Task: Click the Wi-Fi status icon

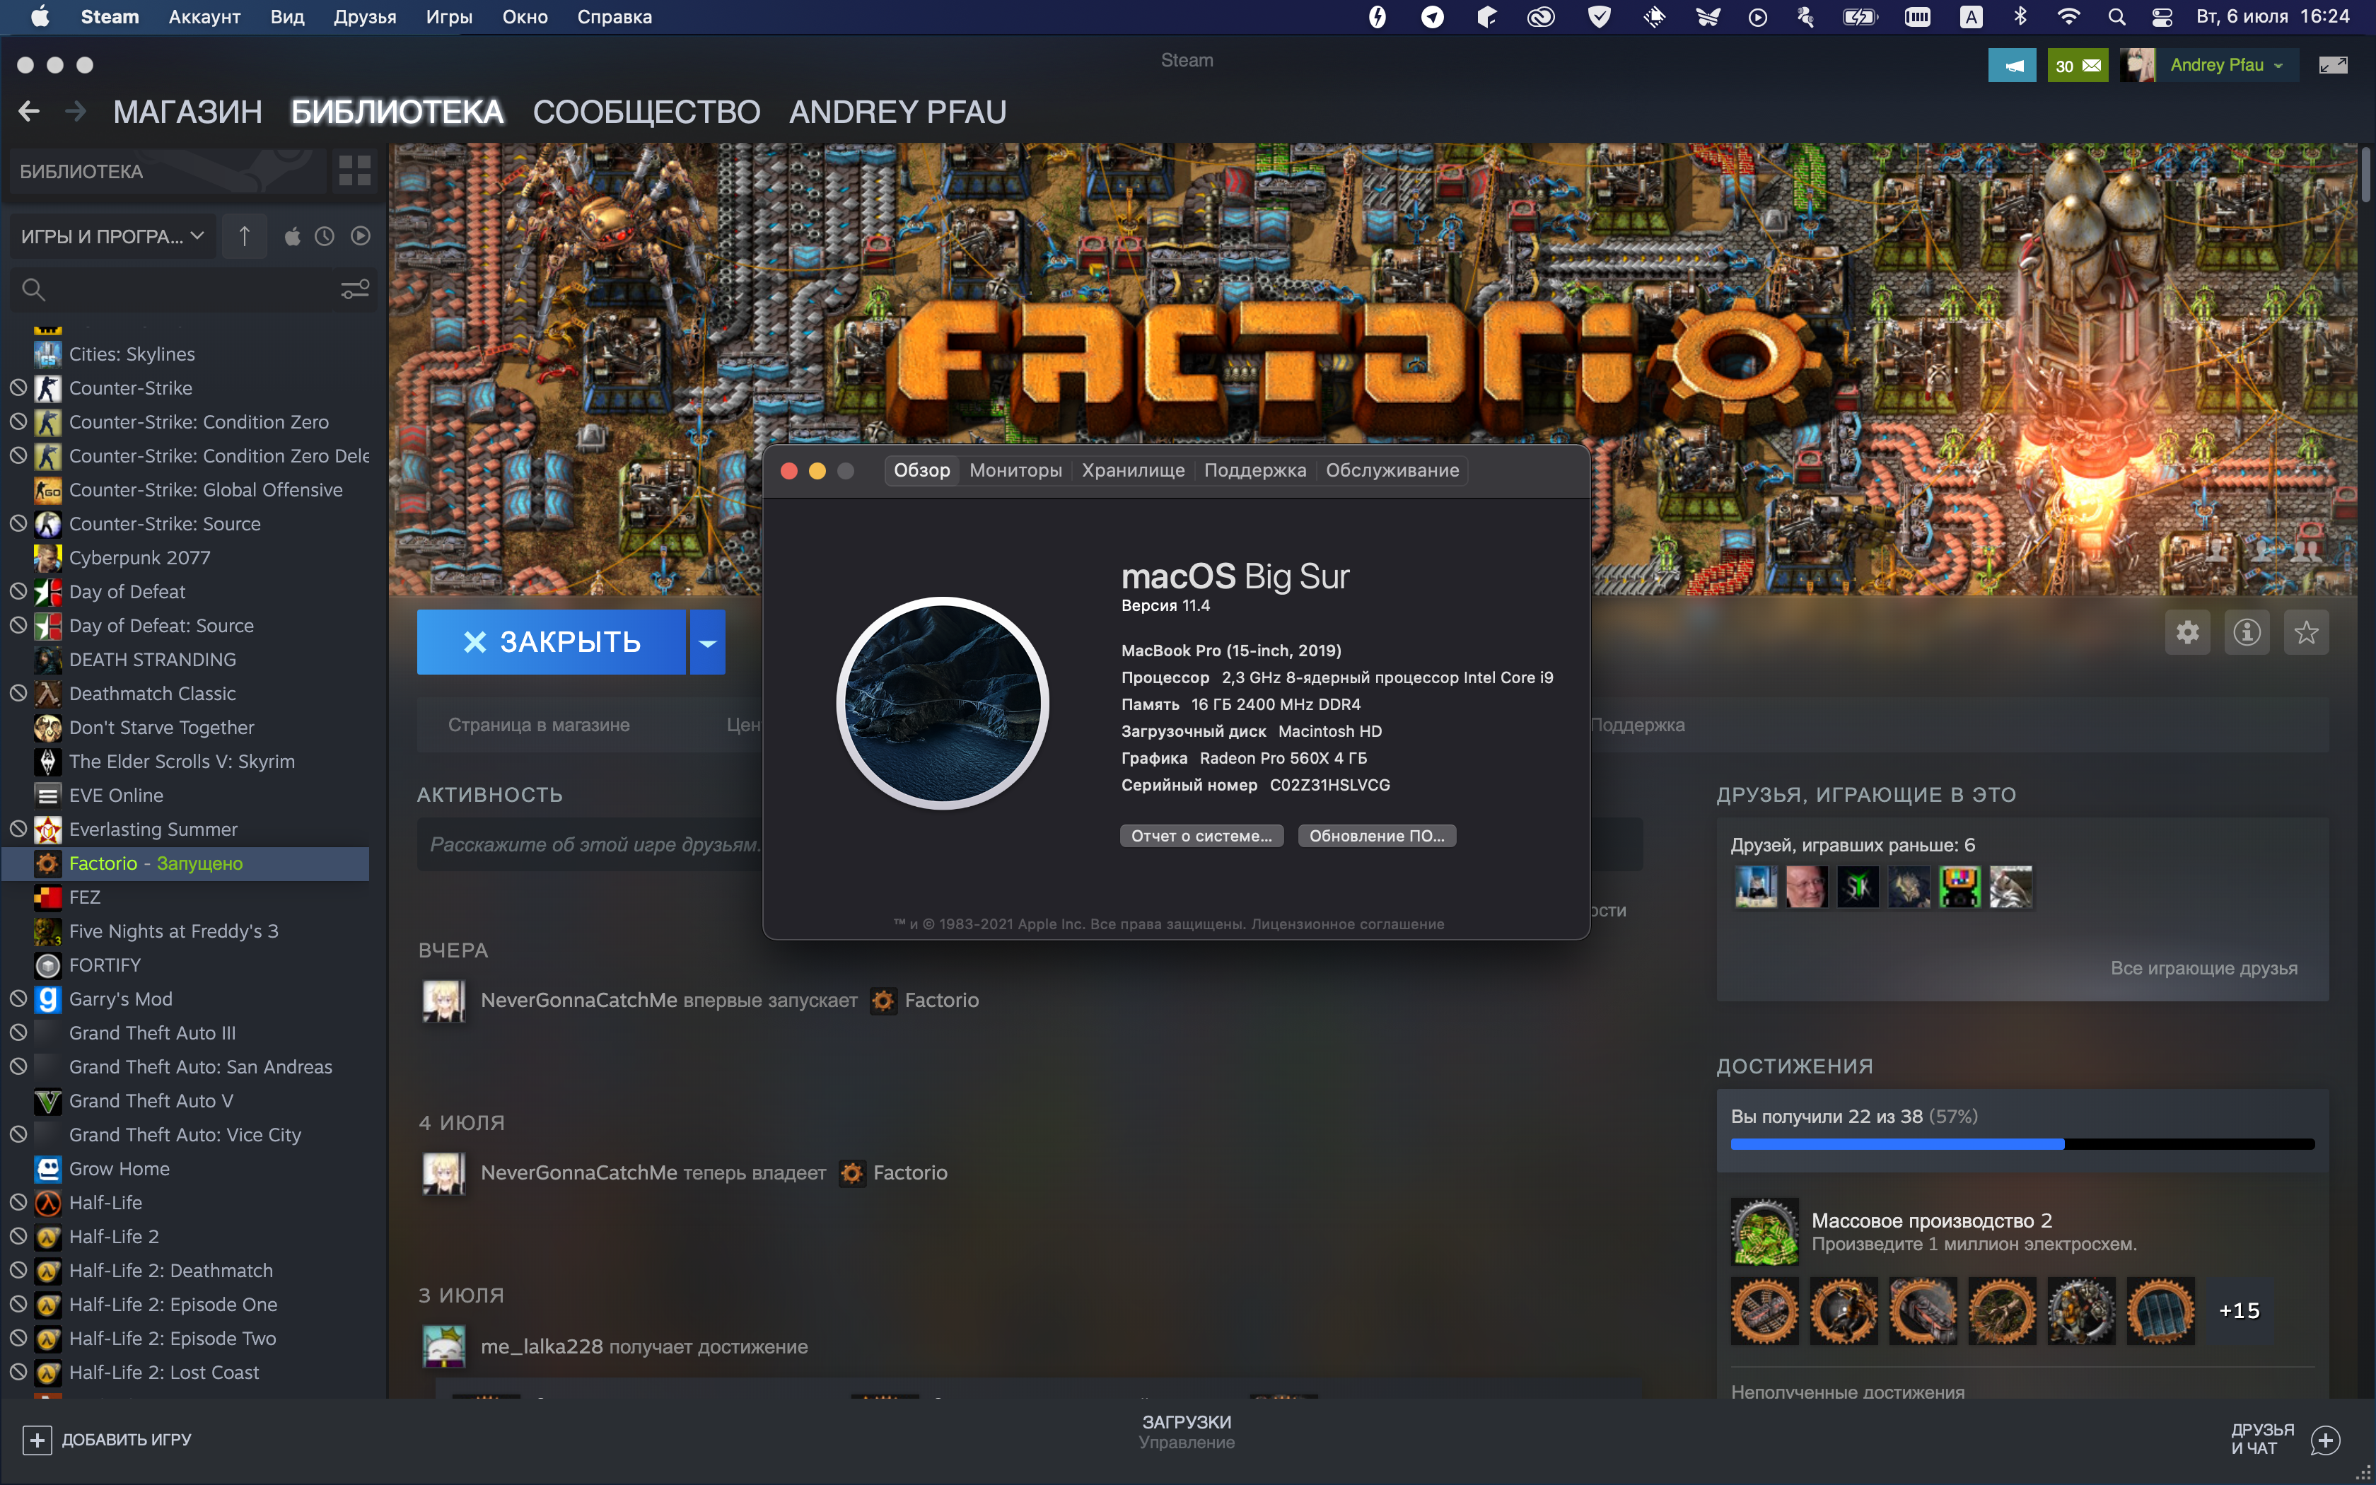Action: click(x=2068, y=17)
